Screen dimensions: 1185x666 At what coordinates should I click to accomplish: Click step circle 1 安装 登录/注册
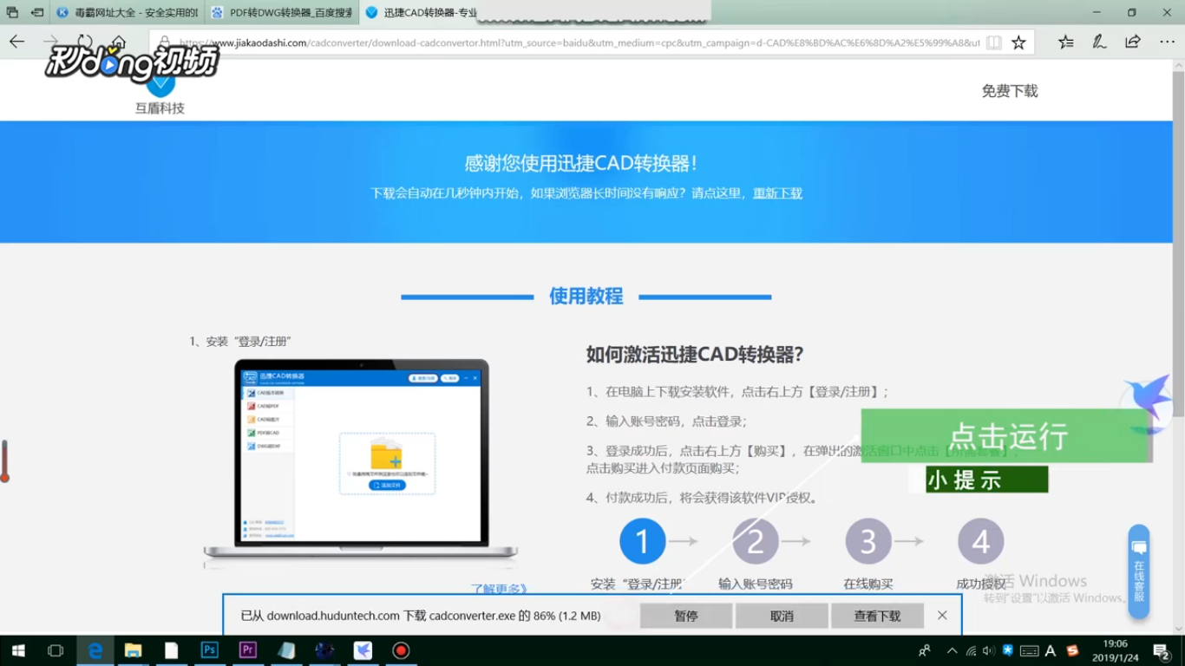point(643,541)
